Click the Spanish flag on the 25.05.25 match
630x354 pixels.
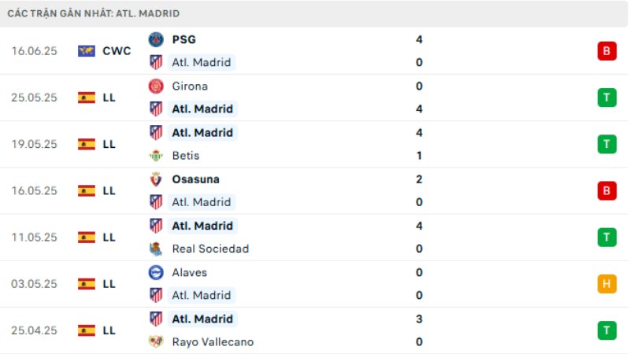(87, 98)
